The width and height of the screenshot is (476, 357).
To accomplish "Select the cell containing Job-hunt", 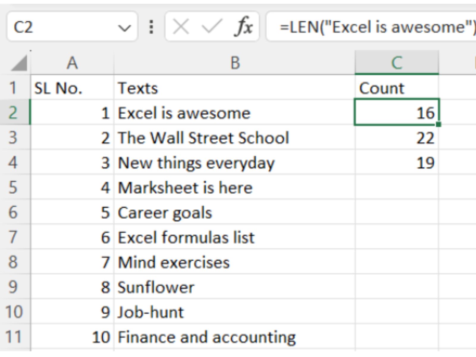I will (208, 312).
